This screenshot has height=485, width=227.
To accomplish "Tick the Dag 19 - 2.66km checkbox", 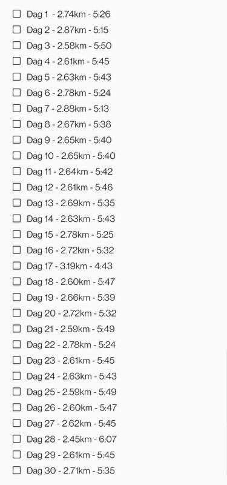I will 17,297.
